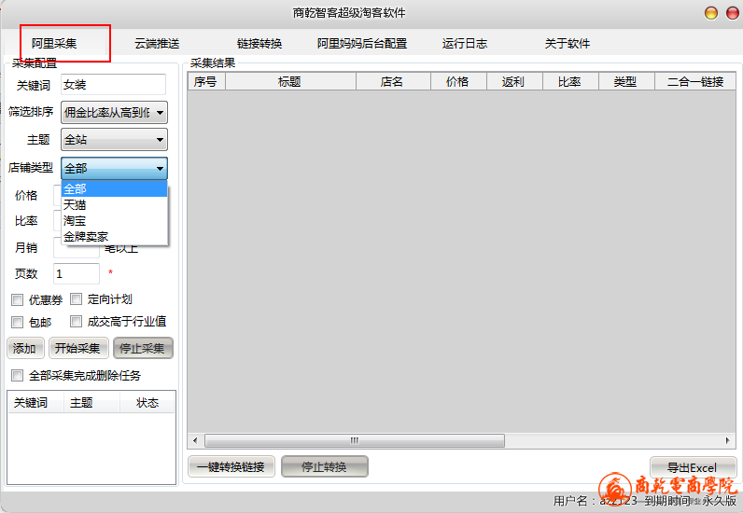Check the 包邮 option
The width and height of the screenshot is (743, 513).
coord(17,322)
